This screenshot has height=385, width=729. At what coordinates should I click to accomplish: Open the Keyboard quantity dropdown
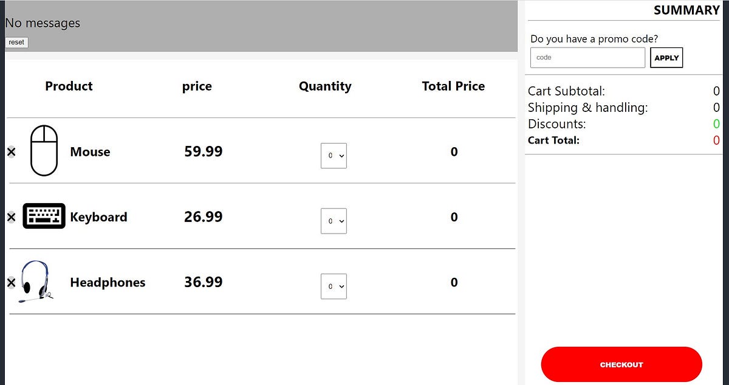coord(334,221)
